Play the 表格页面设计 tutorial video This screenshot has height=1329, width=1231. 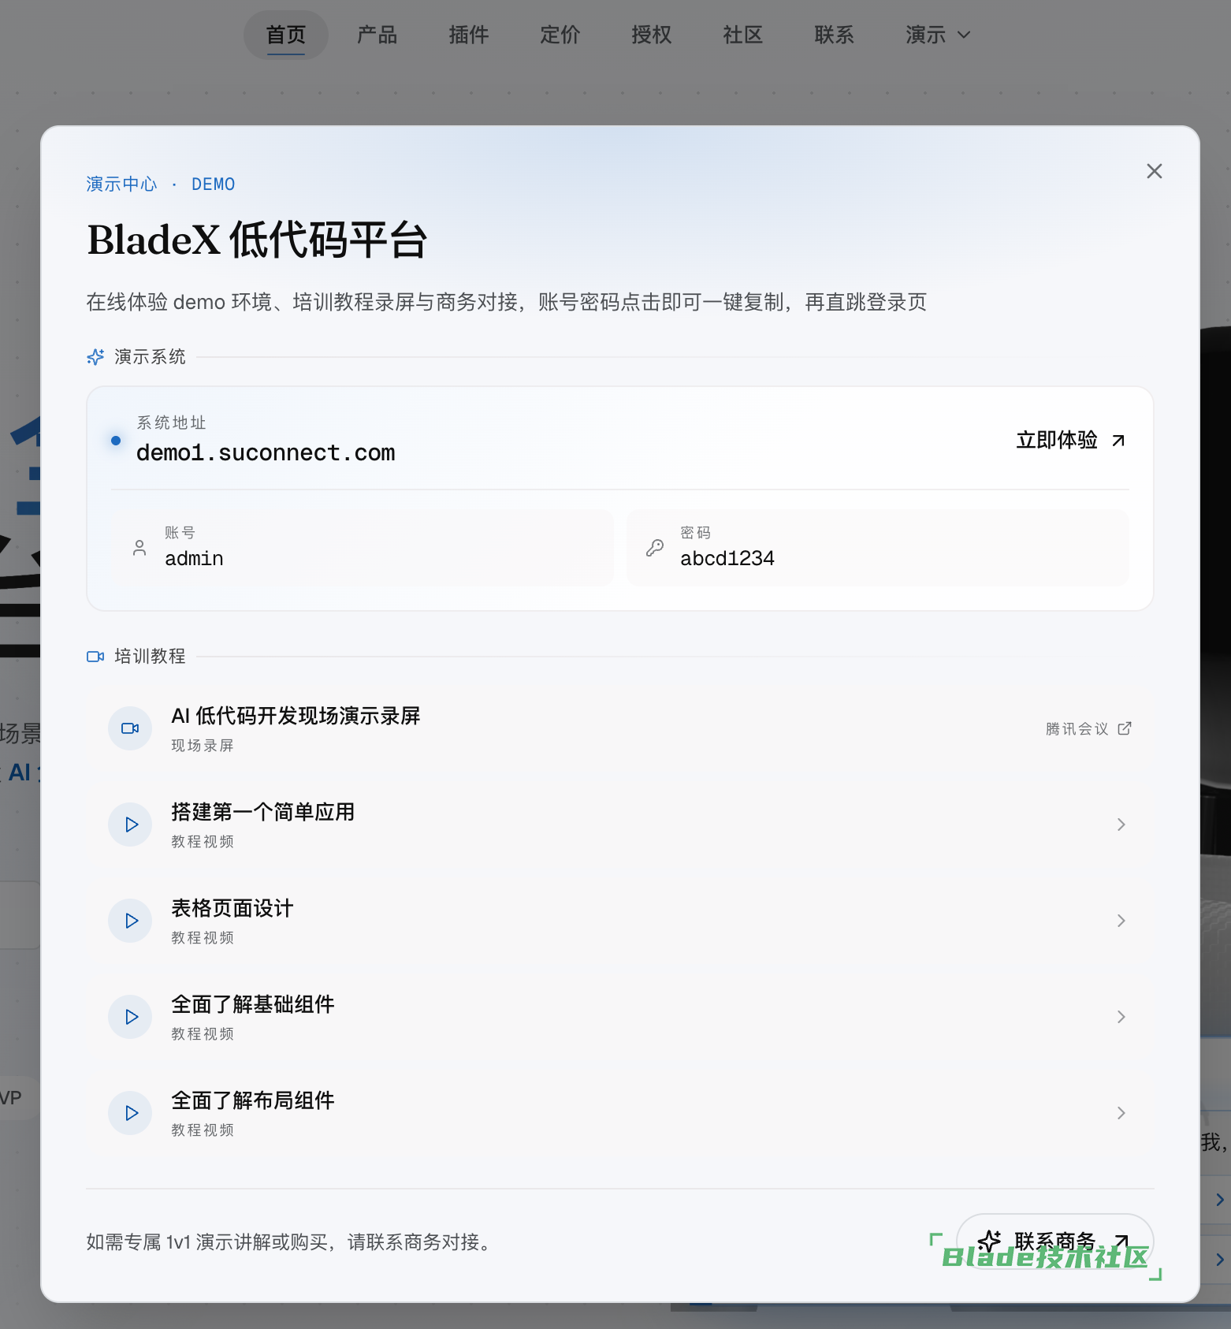coord(130,921)
